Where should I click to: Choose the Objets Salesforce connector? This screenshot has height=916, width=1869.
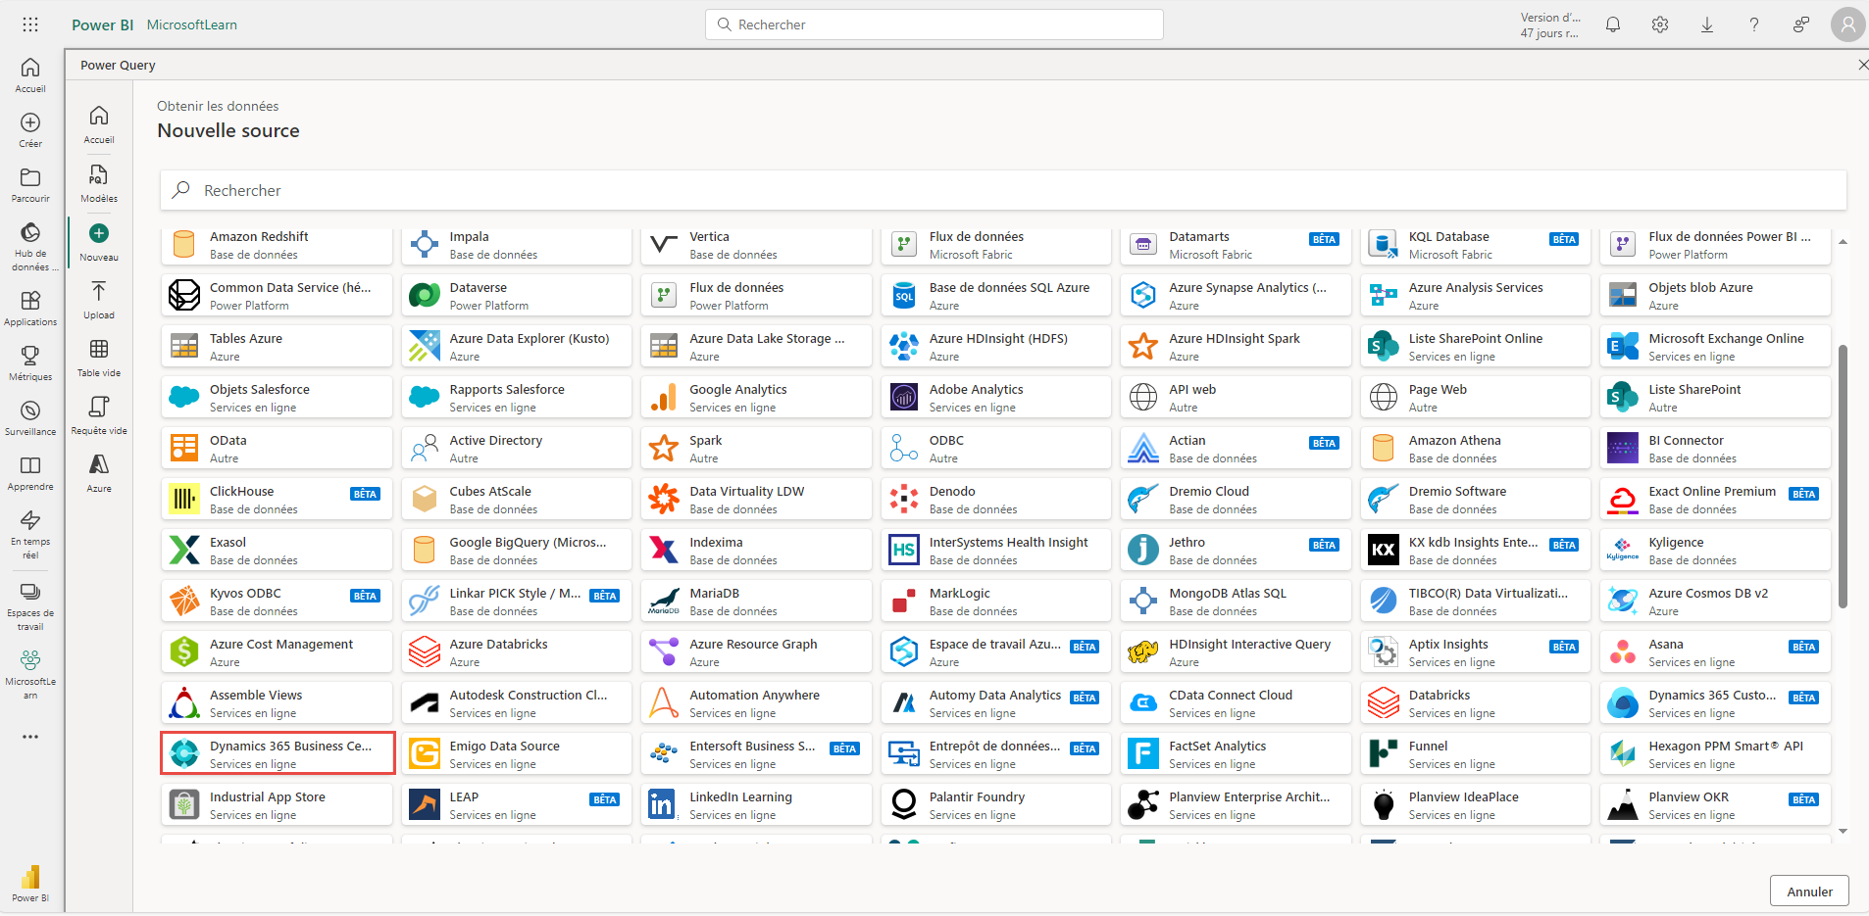[278, 397]
